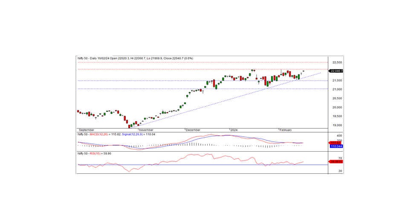Click the red RSI value tag
419x223 pixels.
(336, 162)
